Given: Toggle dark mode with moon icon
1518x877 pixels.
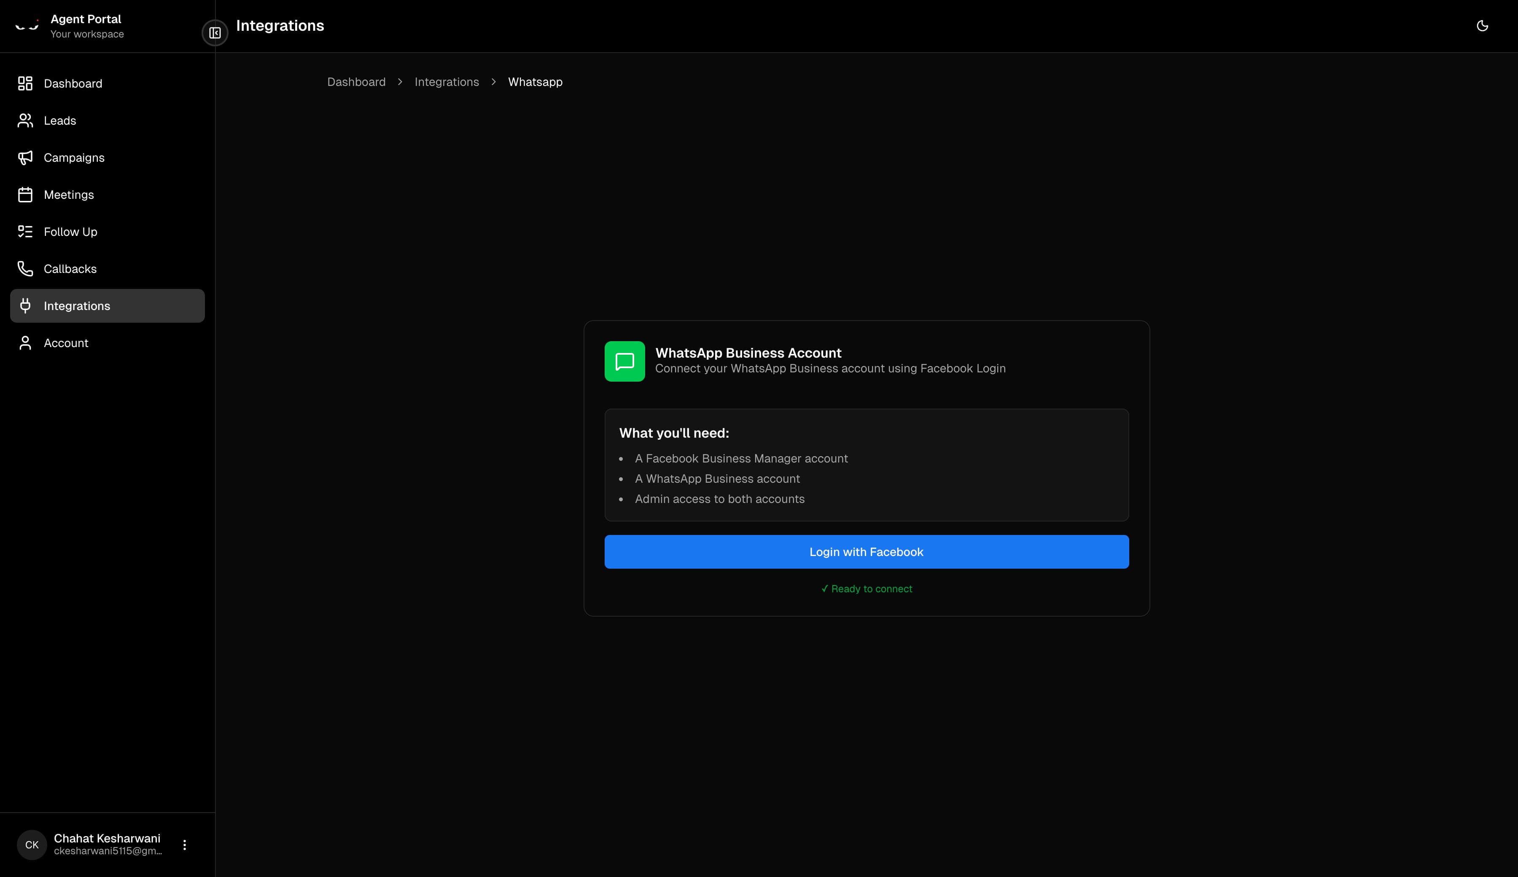Looking at the screenshot, I should point(1482,26).
